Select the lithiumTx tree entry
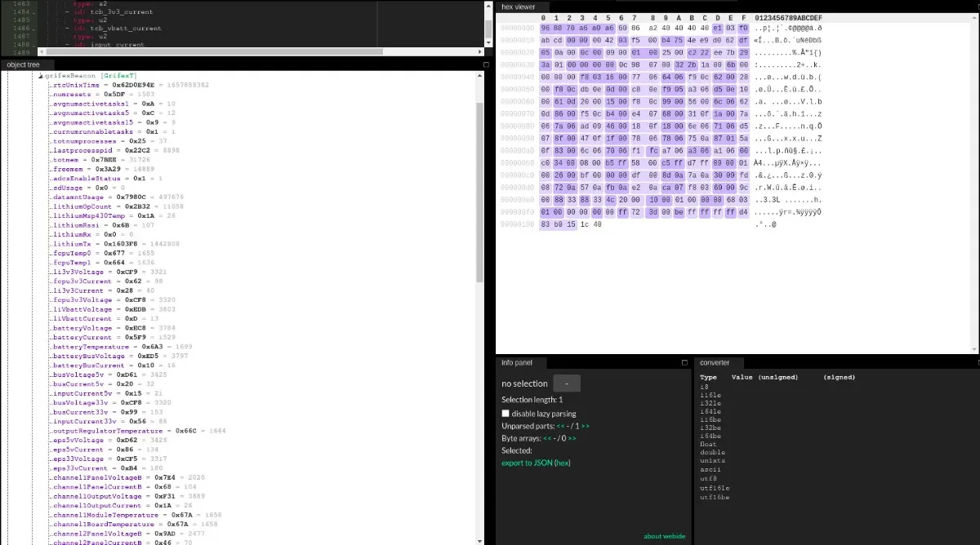The height and width of the screenshot is (545, 980). tap(115, 244)
